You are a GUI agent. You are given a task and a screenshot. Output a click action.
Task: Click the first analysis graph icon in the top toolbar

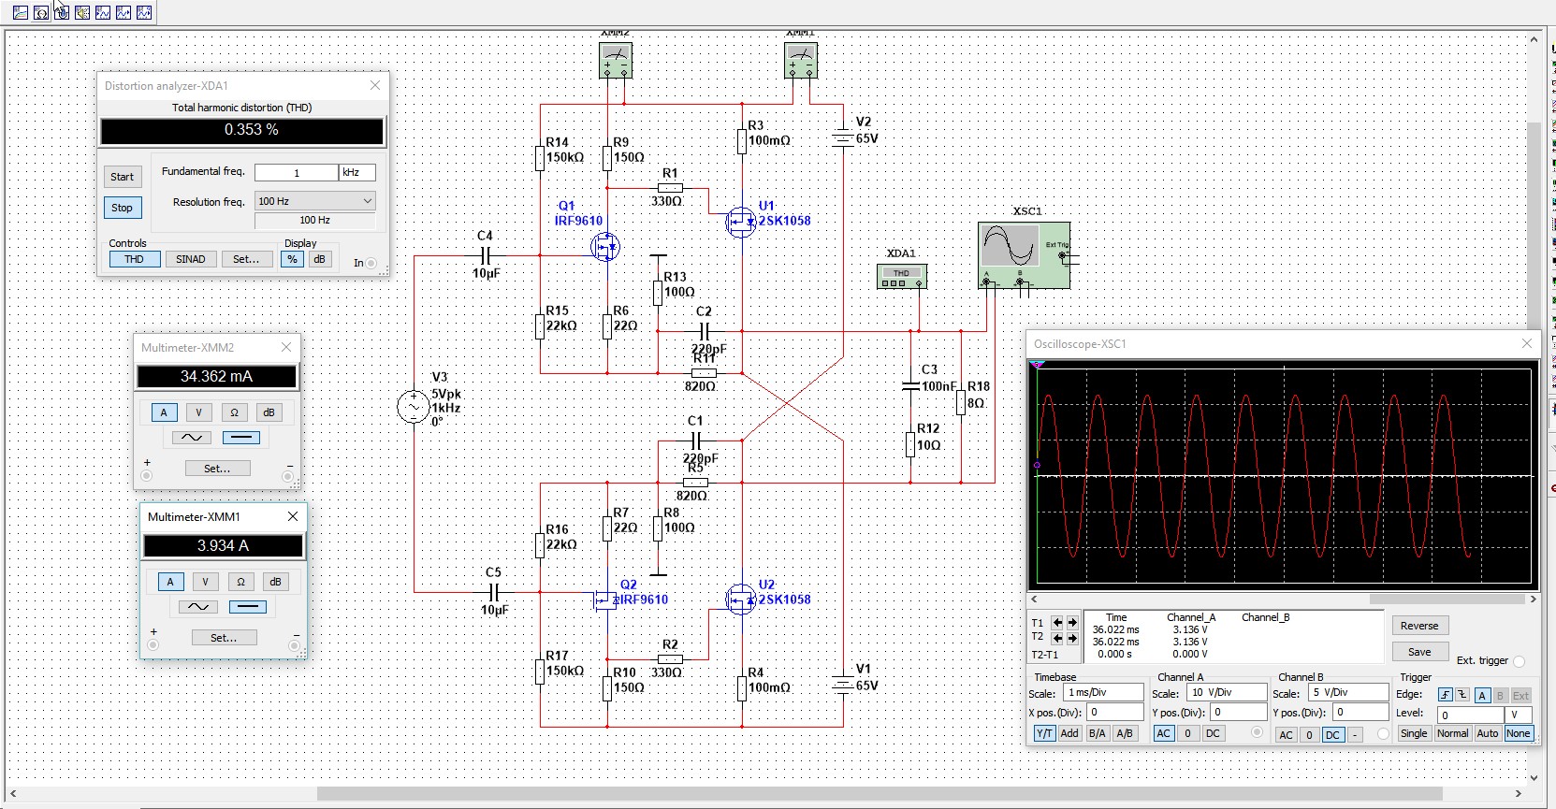click(21, 12)
